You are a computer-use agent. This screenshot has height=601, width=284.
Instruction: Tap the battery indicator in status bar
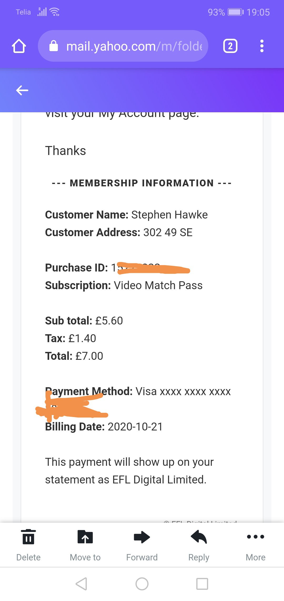[x=236, y=12]
